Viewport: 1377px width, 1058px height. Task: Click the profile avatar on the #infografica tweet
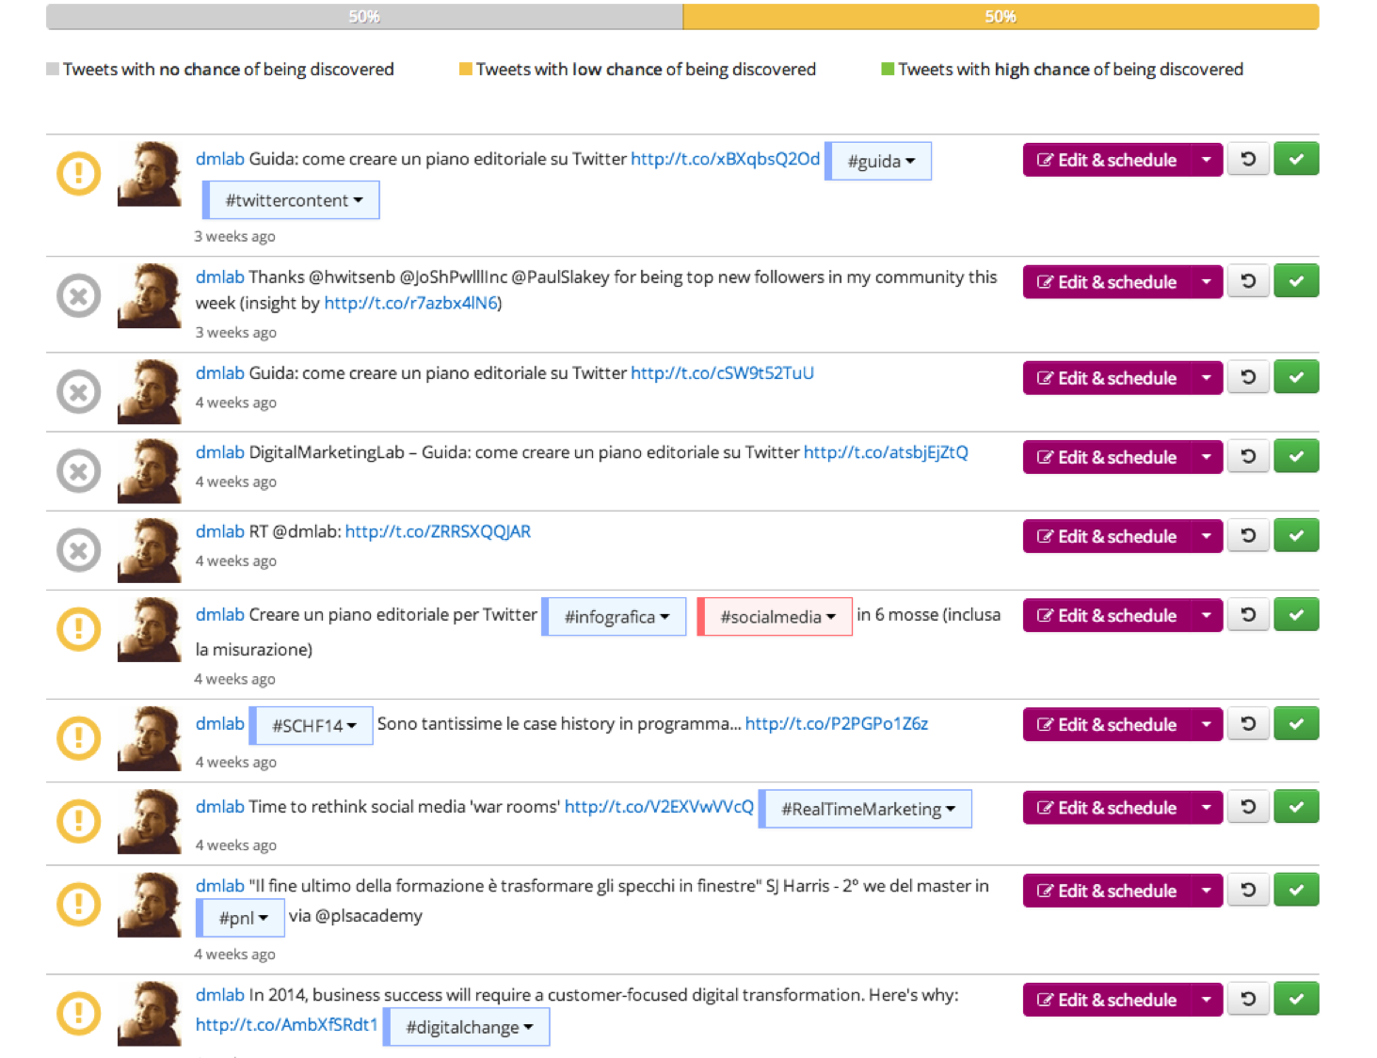click(150, 629)
